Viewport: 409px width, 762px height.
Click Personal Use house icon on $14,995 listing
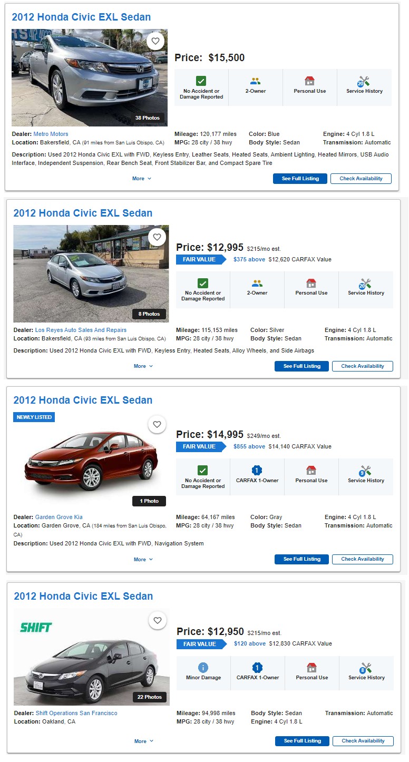click(311, 470)
